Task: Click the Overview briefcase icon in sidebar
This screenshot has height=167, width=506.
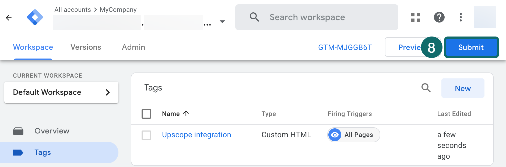Action: point(18,131)
